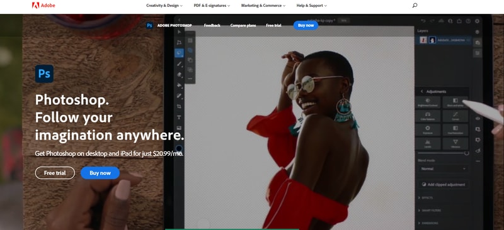
Task: Click Adobe Photoshop in sub navigation
Action: click(175, 25)
